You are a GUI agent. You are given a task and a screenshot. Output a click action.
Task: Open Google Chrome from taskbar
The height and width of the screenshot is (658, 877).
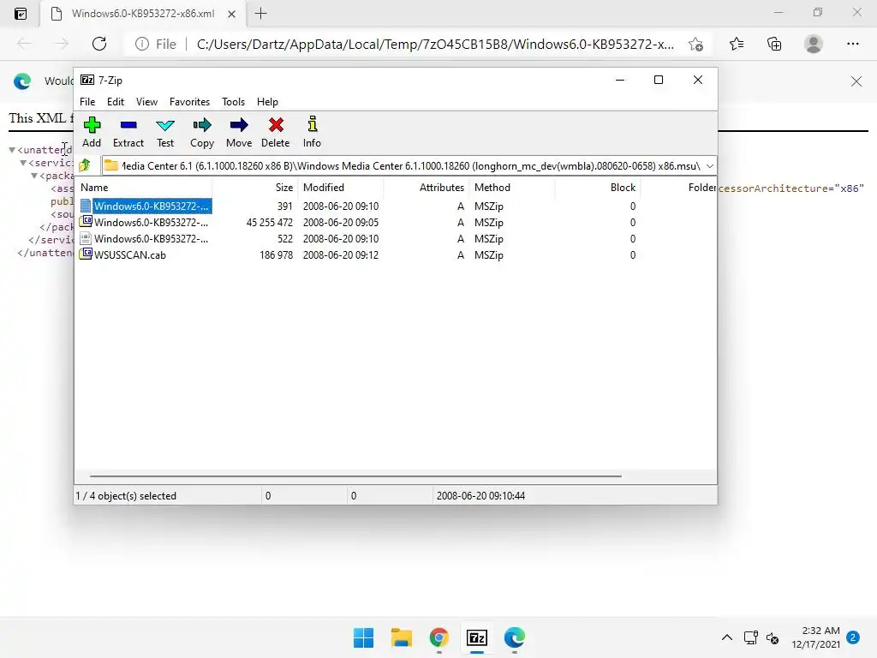click(x=439, y=637)
